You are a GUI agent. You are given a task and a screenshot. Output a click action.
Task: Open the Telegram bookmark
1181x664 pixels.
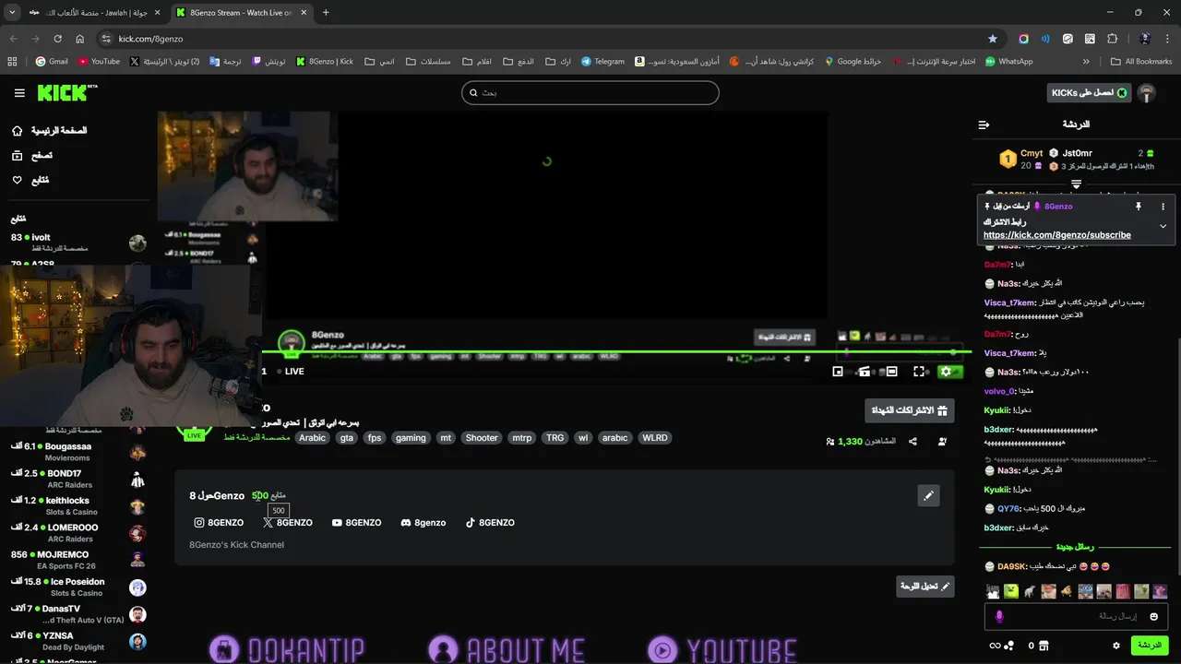602,62
